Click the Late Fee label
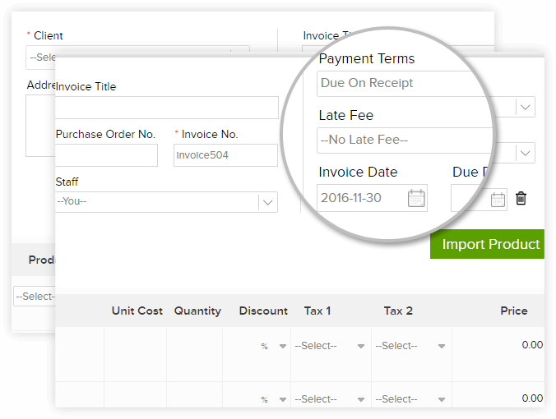 coord(346,115)
